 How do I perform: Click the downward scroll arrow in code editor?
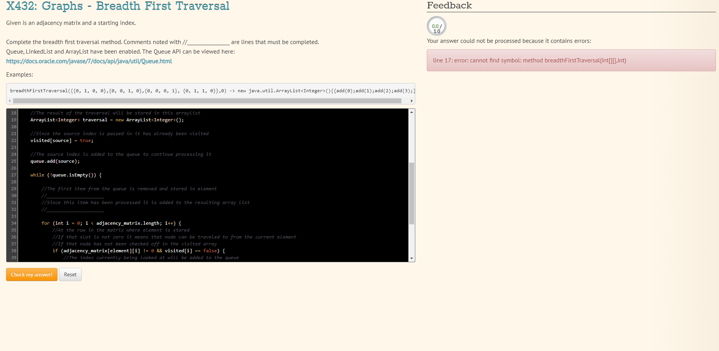click(411, 258)
